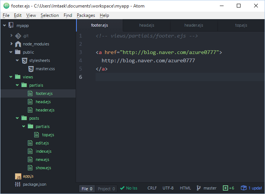
Task: Switch to the header.ejs tab
Action: [x=194, y=25]
